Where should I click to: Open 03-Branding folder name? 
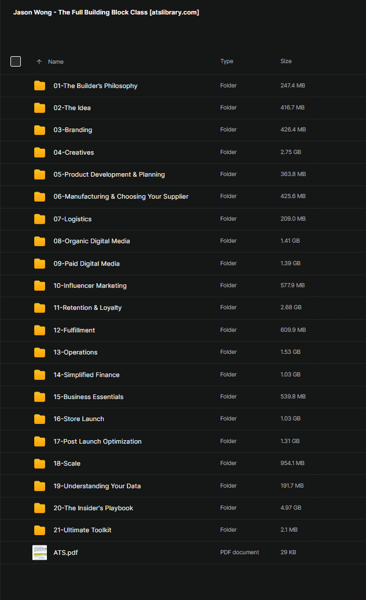[x=72, y=130]
